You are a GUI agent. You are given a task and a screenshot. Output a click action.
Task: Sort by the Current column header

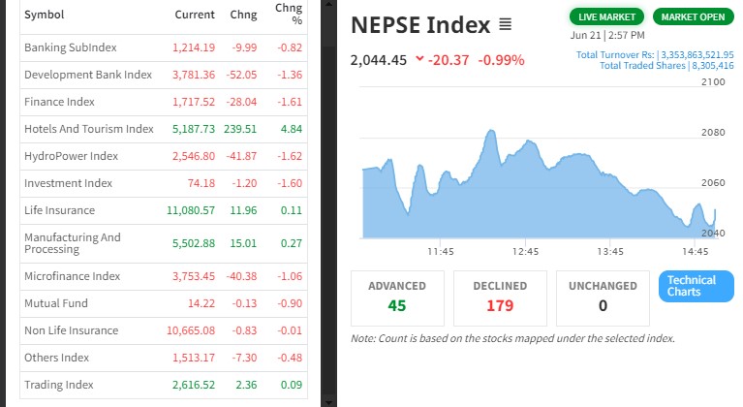click(194, 16)
